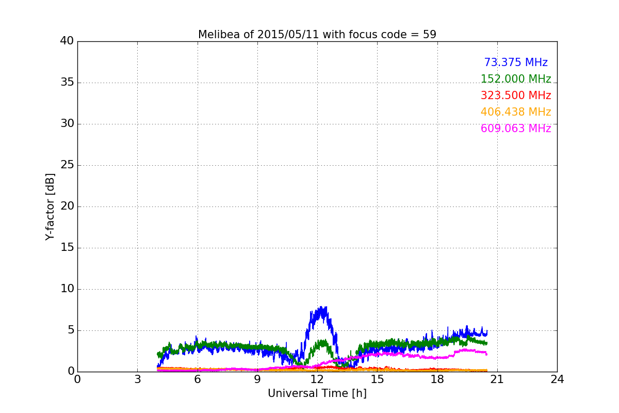Click x-axis tick label 6
Viewport: 619px width, 413px height.
tap(198, 379)
